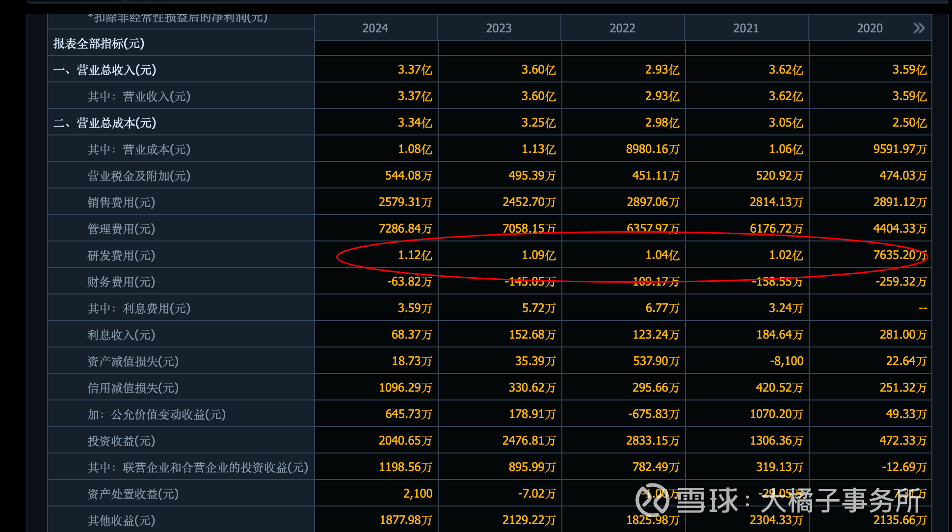Select the 2023 column header
This screenshot has width=952, height=532.
pyautogui.click(x=499, y=28)
